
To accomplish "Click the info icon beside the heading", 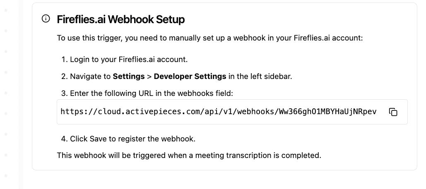I will 46,19.
